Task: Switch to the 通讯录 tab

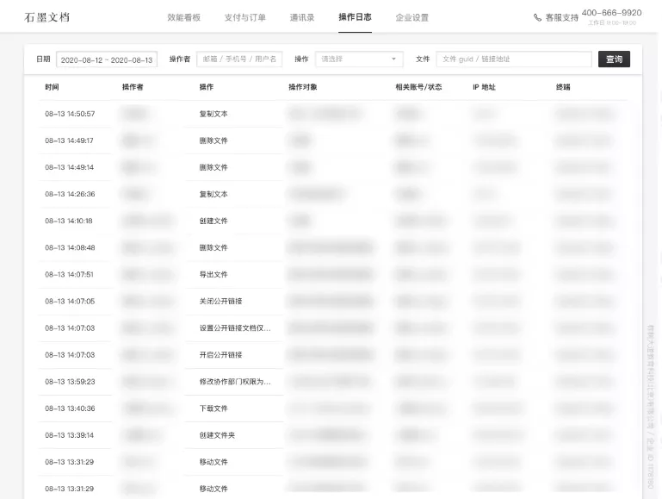Action: (302, 17)
